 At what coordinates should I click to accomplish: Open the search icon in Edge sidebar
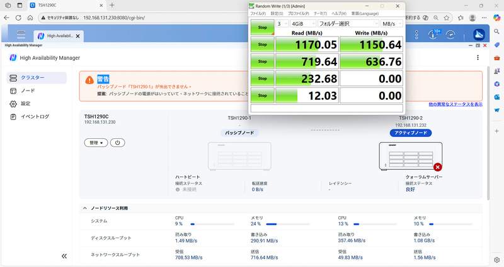point(497,31)
